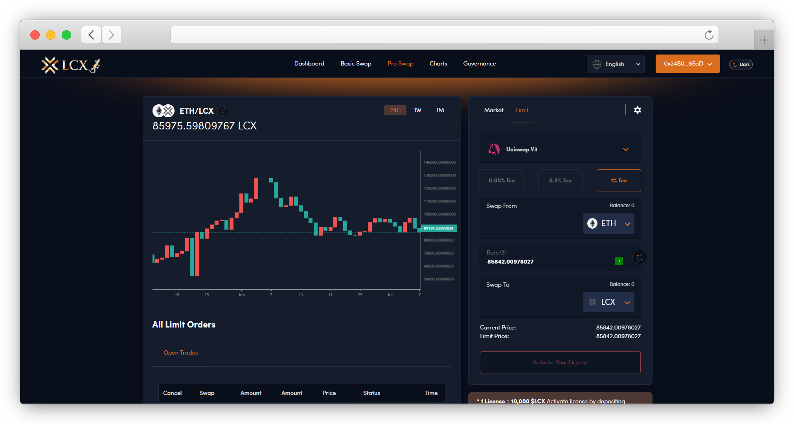Click the Price column header
794x424 pixels.
tap(329, 393)
